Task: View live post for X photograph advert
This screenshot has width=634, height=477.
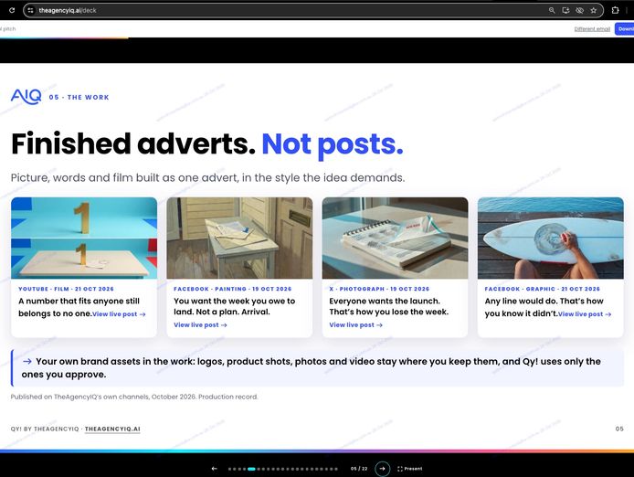Action: (x=355, y=325)
